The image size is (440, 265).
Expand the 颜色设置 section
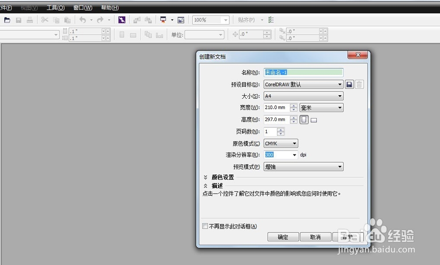(205, 177)
